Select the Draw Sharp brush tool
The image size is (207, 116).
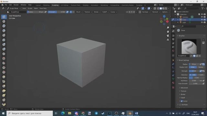point(4,22)
